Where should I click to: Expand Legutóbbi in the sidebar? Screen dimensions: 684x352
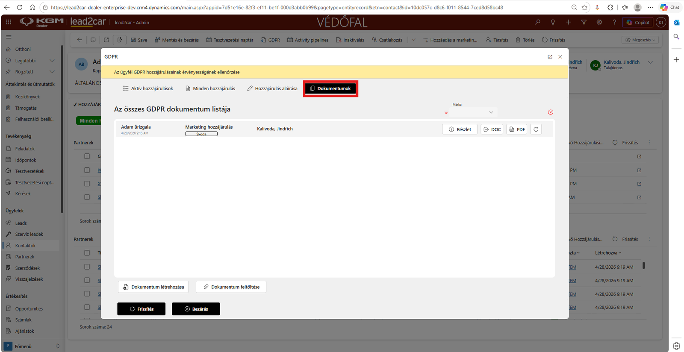tap(52, 61)
